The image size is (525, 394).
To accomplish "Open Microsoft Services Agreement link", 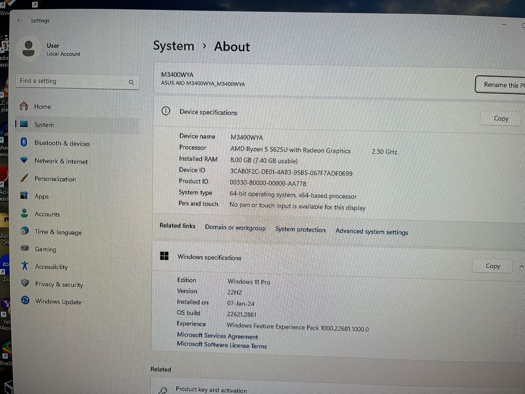I will click(x=217, y=335).
